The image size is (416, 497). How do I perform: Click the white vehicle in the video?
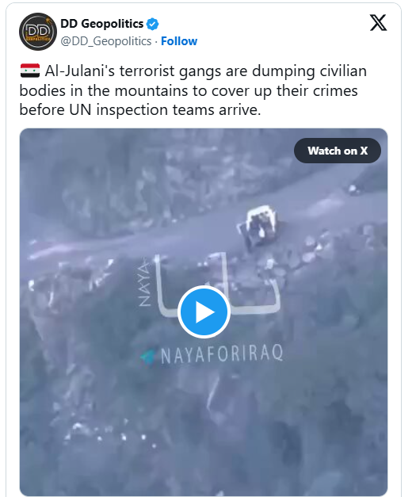click(258, 226)
